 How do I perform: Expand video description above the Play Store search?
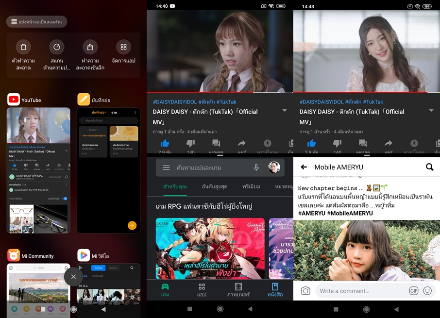pos(285,111)
